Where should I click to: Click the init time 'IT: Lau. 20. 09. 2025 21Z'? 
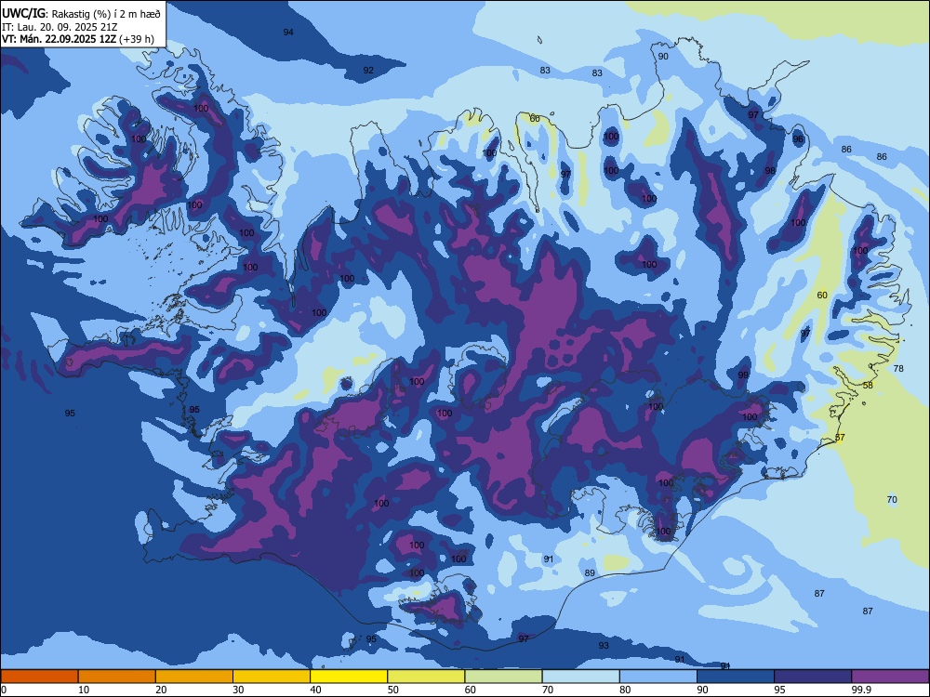point(60,27)
